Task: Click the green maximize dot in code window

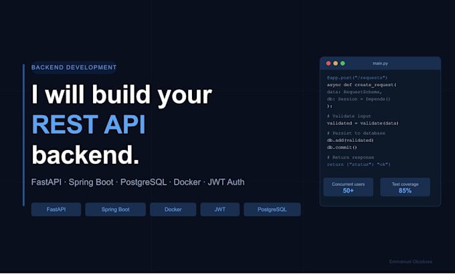Action: coord(343,64)
